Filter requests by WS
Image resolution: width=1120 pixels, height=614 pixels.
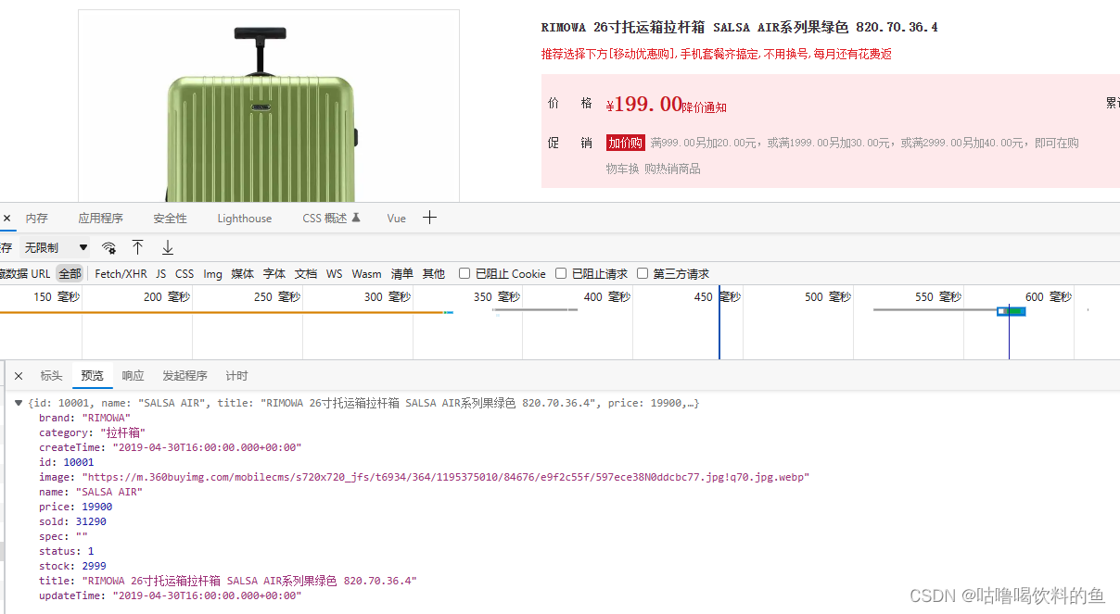point(334,273)
